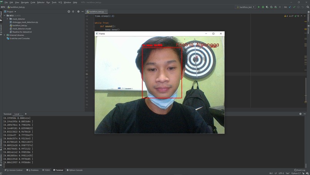Open the File menu
This screenshot has width=310, height=175.
[x=6, y=2]
